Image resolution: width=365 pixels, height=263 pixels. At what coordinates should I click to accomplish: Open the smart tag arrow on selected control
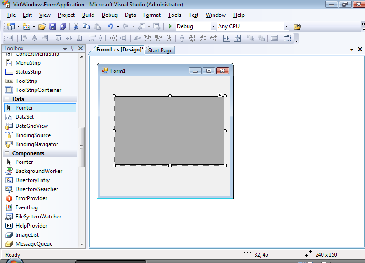tap(220, 95)
